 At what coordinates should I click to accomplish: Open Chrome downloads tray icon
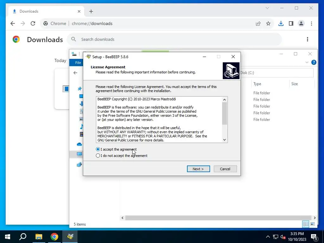281,23
